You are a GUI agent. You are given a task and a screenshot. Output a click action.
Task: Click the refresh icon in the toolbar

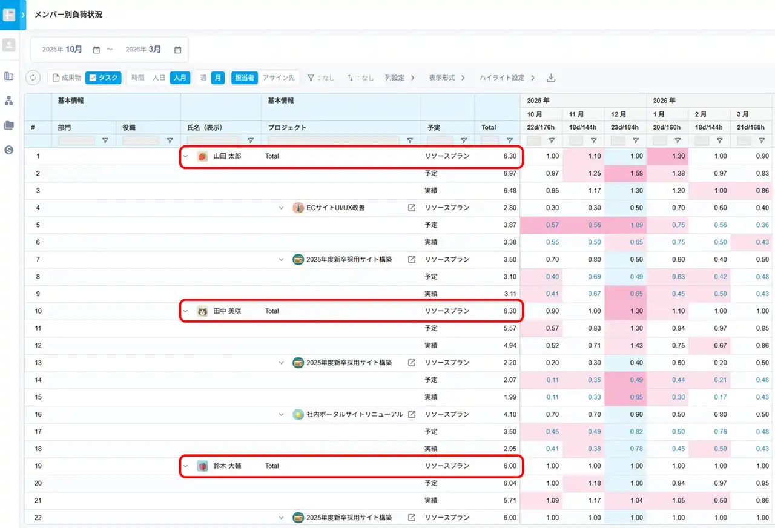point(33,78)
